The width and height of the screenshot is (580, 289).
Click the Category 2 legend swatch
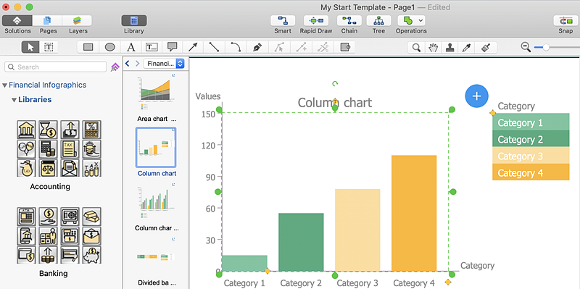(x=531, y=138)
